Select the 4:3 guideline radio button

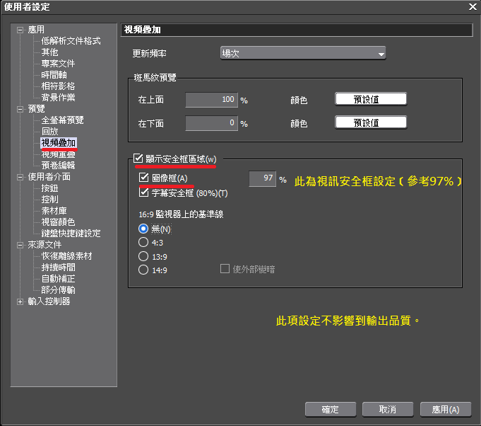coord(143,243)
